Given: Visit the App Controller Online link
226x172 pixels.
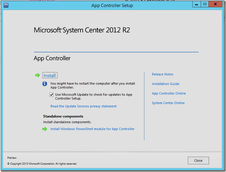Looking at the screenshot, I should click(x=169, y=93).
